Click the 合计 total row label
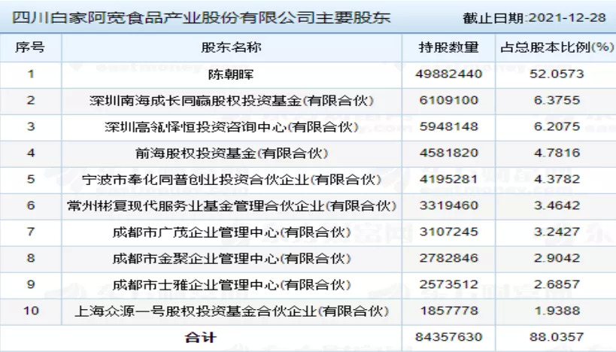The image size is (616, 352). [201, 338]
